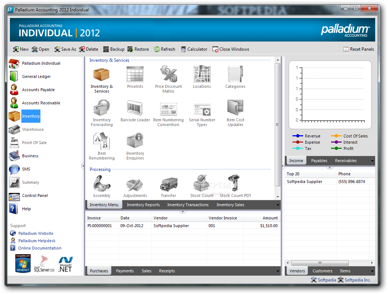The width and height of the screenshot is (388, 294).
Task: Refresh the view
Action: [164, 49]
